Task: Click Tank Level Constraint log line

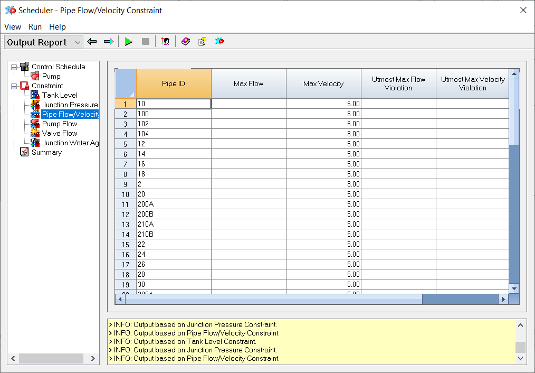Action: pos(183,342)
